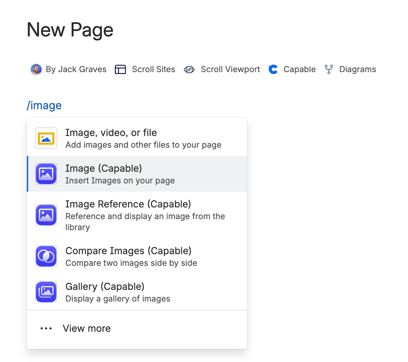The image size is (408, 362).
Task: Pick "Compare Images (Capable)" entry
Action: coord(128,251)
